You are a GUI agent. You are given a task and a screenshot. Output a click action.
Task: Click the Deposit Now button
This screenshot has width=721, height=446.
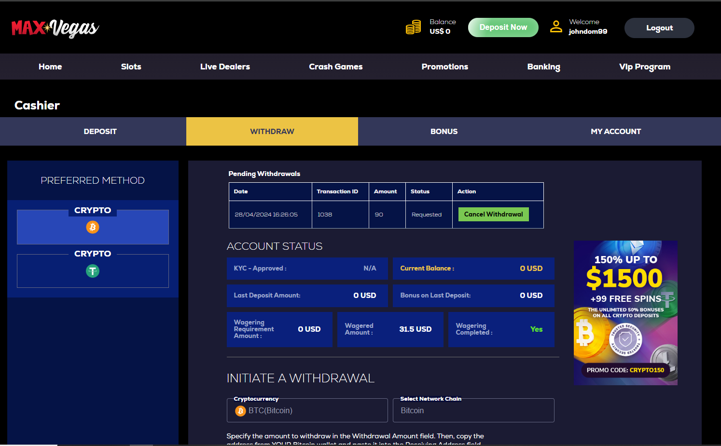(x=503, y=27)
